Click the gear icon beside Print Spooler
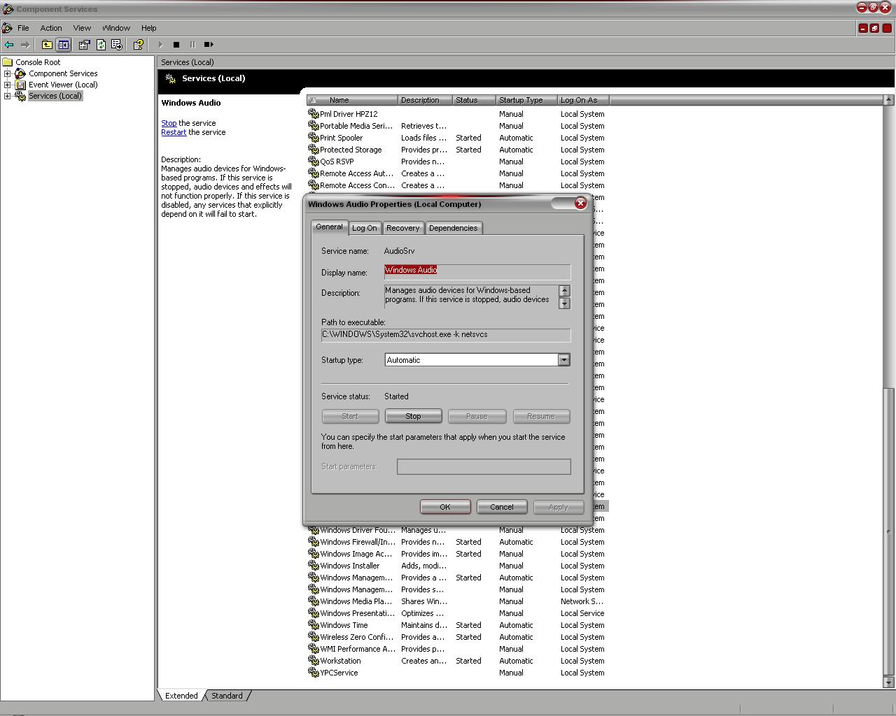This screenshot has height=716, width=896. (314, 138)
